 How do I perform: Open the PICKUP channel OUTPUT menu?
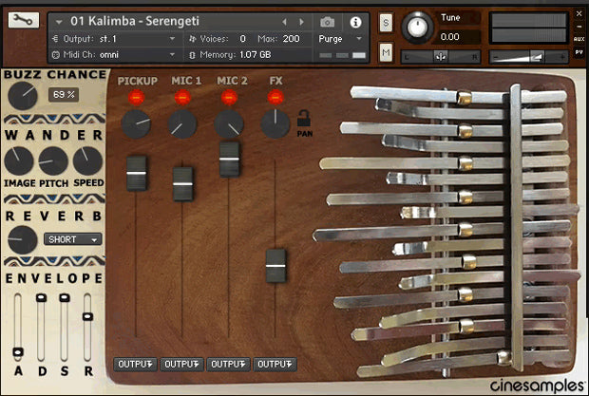click(x=135, y=364)
